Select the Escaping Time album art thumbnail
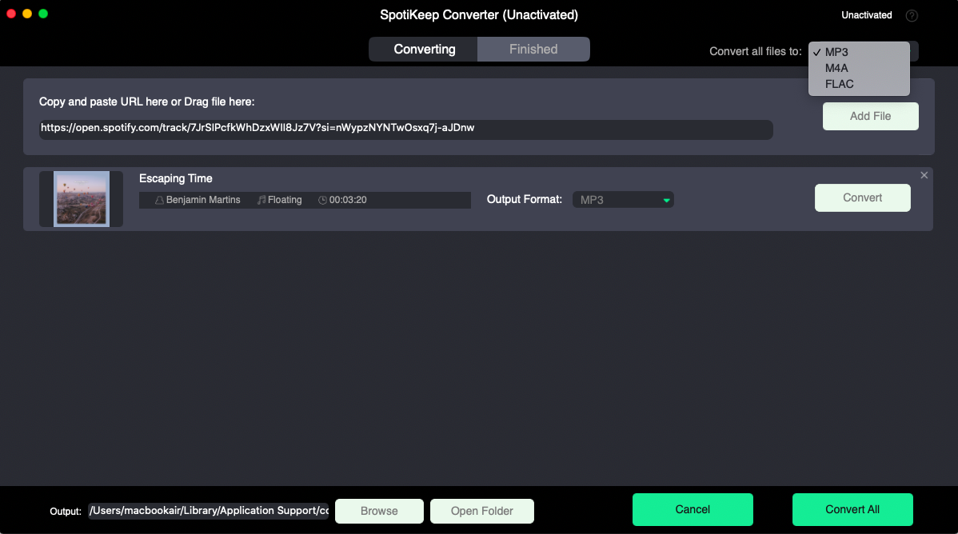Viewport: 958px width, 534px height. tap(82, 198)
